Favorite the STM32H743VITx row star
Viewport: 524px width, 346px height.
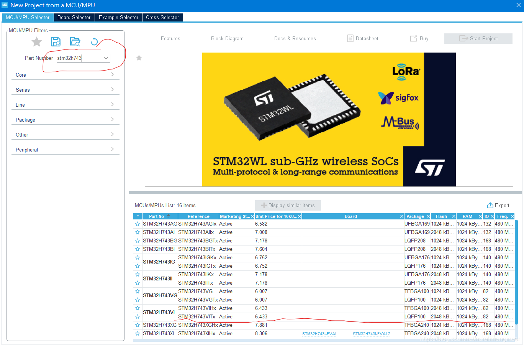138,316
